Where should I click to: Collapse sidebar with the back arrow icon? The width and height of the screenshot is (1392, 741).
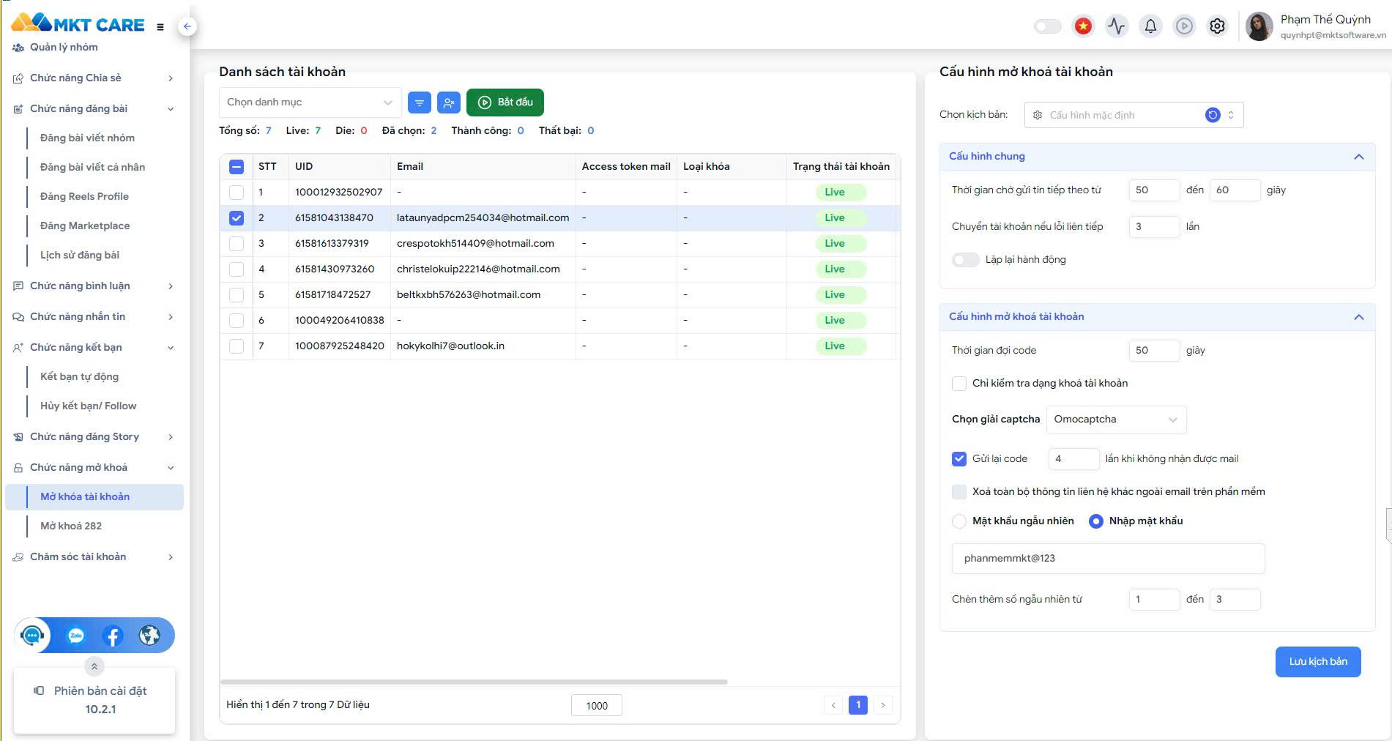[187, 26]
